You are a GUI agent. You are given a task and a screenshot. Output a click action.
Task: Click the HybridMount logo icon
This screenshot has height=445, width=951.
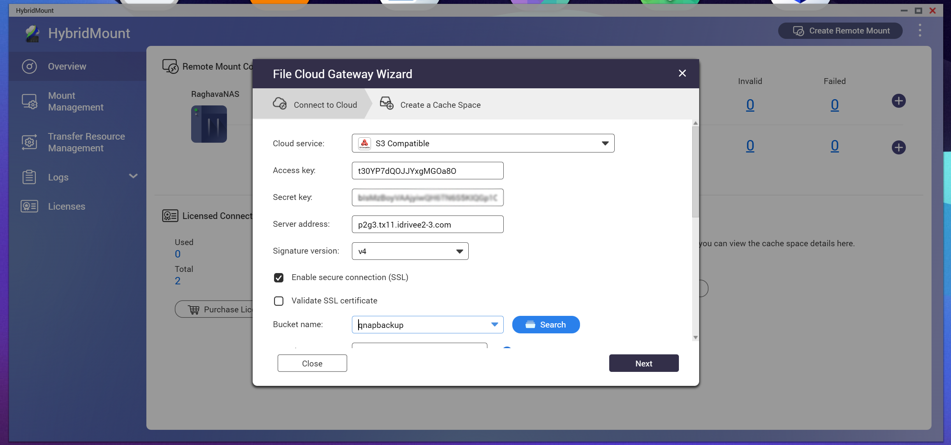tap(32, 33)
